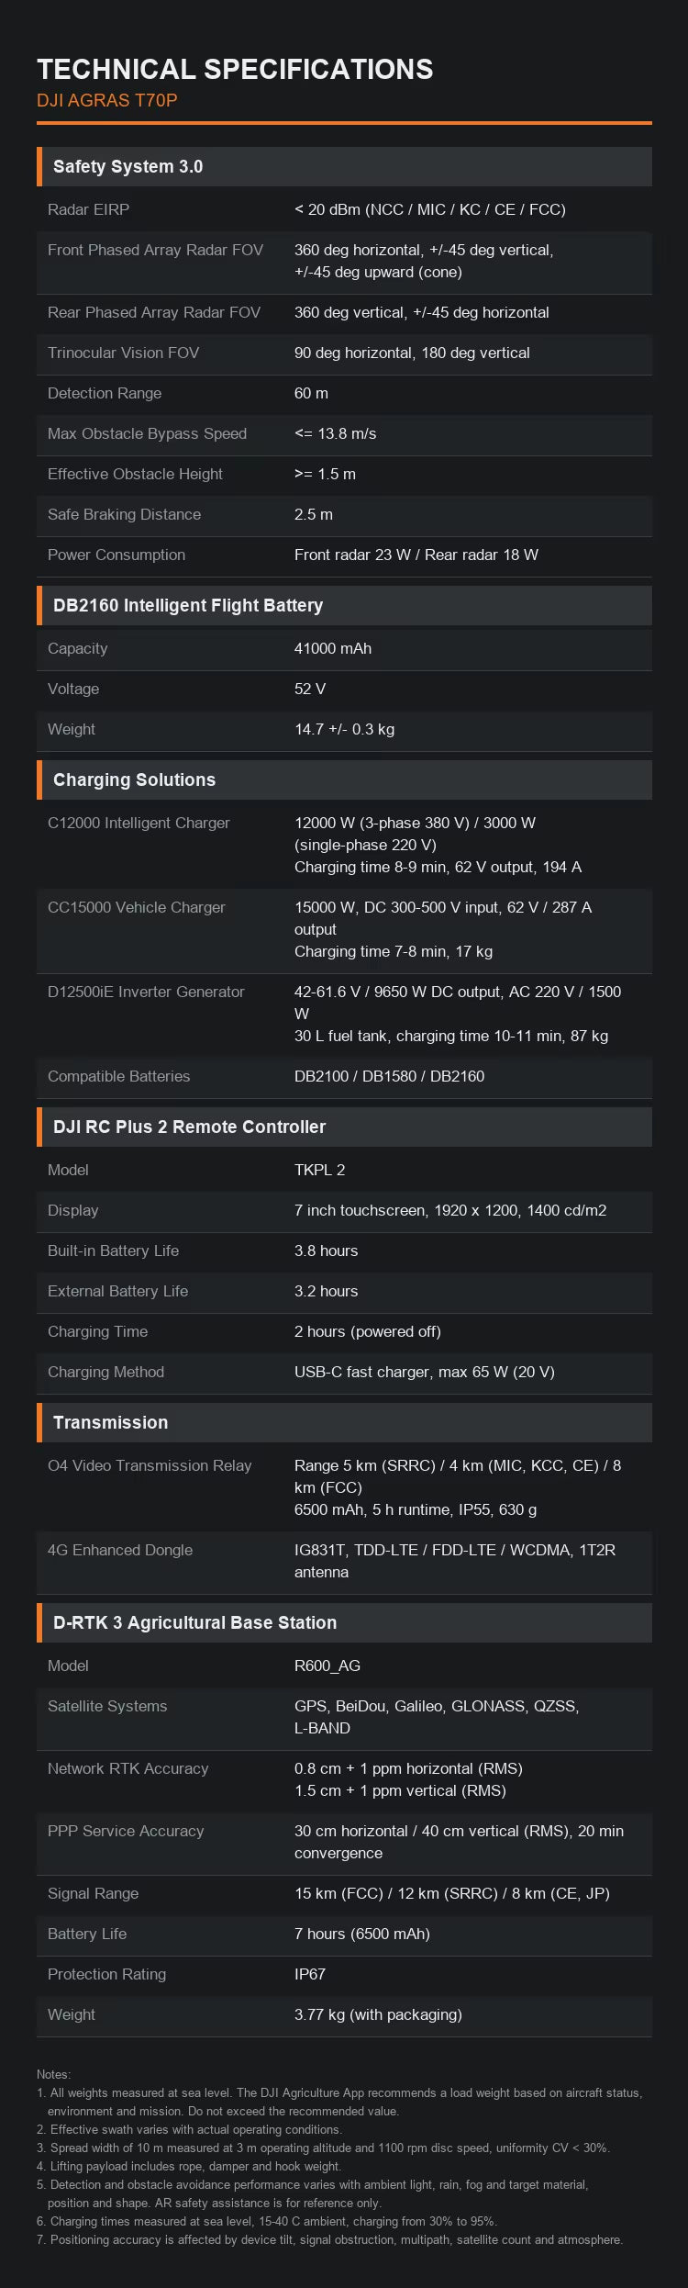Click the Model value TKPL 2
The width and height of the screenshot is (688, 2288).
click(x=319, y=1170)
